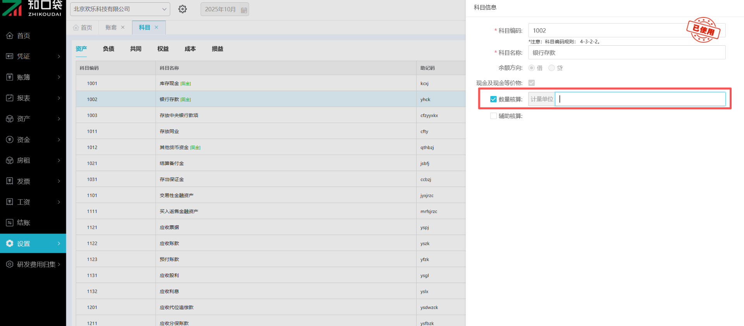Uncheck the 数量核算 checkbox
Image resolution: width=744 pixels, height=326 pixels.
(x=493, y=99)
